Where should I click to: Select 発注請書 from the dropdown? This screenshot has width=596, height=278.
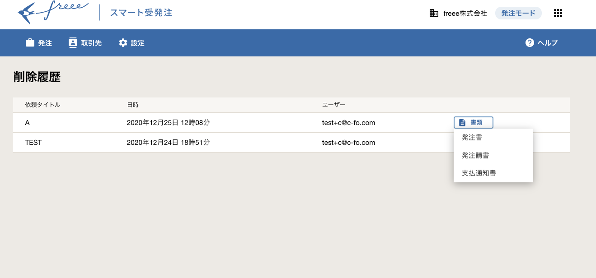point(475,155)
